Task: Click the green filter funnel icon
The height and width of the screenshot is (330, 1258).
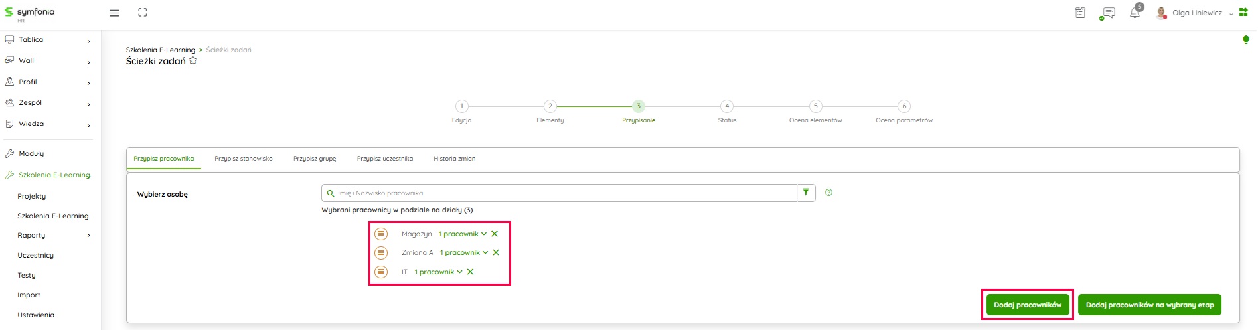Action: [806, 193]
